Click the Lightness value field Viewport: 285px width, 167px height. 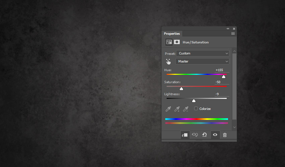pyautogui.click(x=222, y=94)
